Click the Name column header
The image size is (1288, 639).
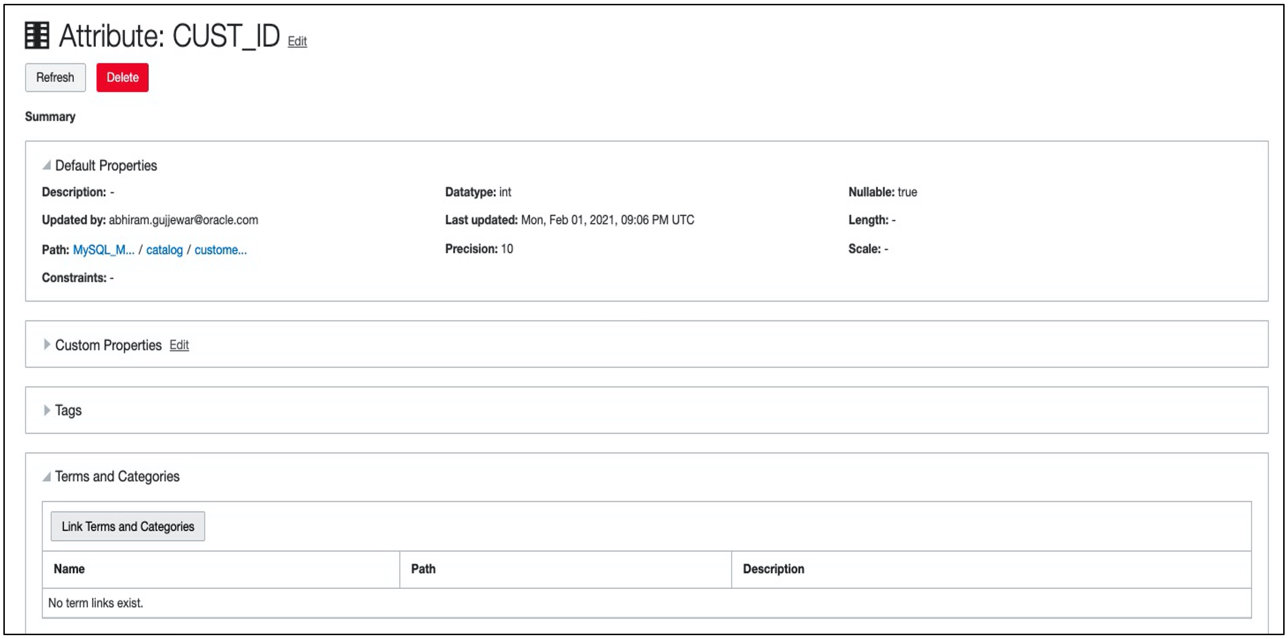pos(69,569)
